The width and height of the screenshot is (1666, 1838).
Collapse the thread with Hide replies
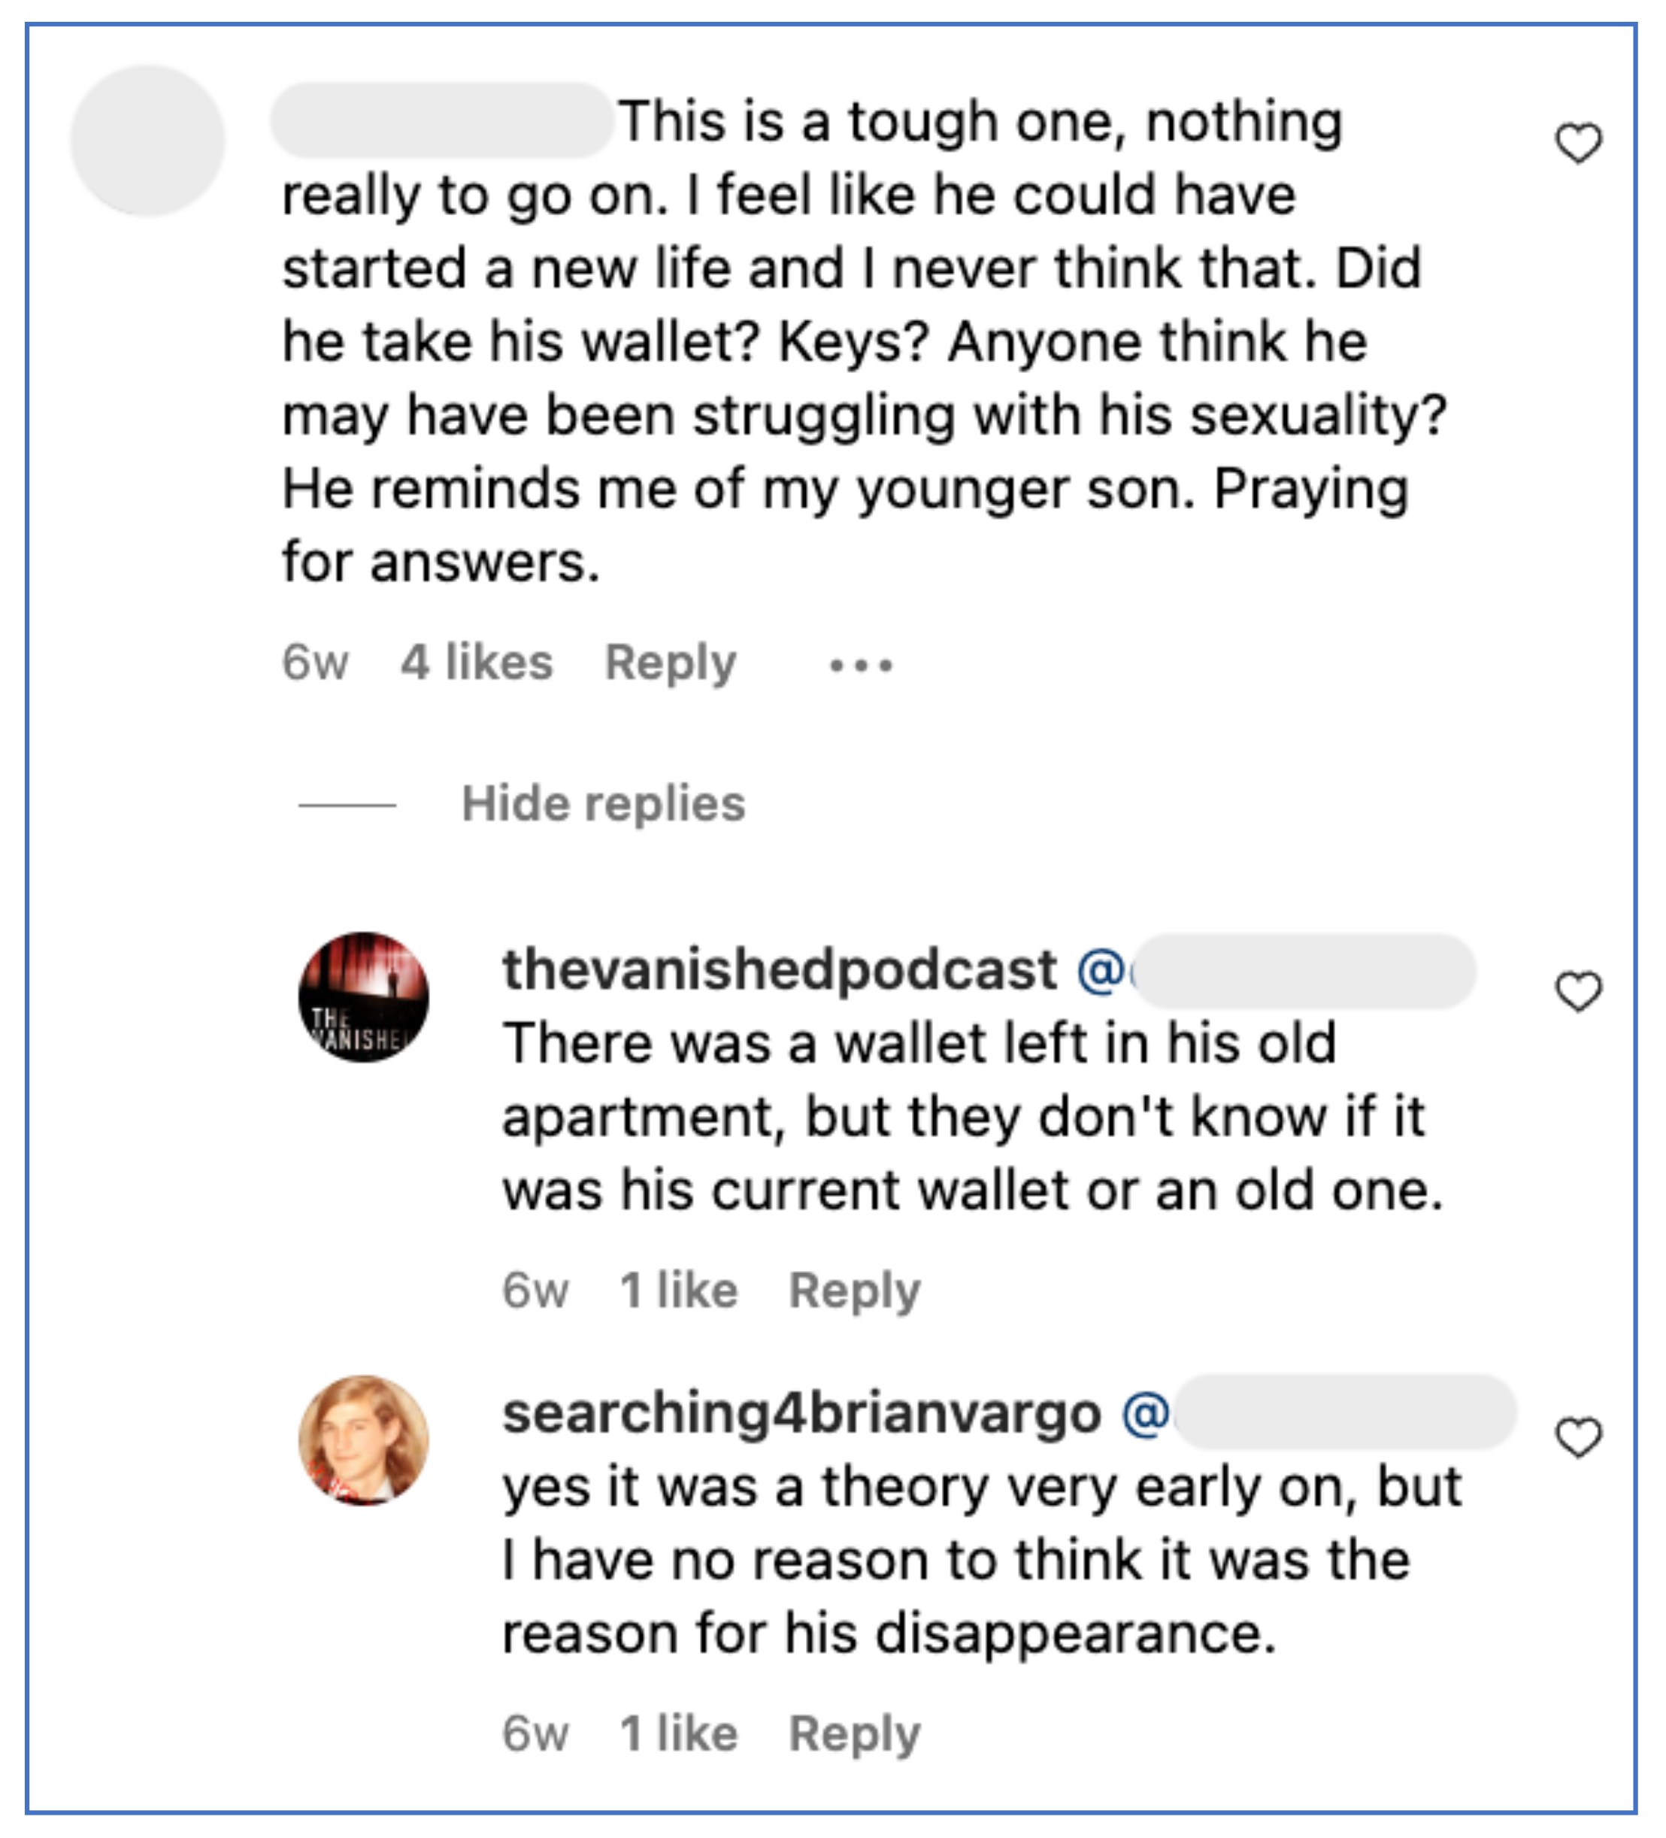tap(602, 804)
